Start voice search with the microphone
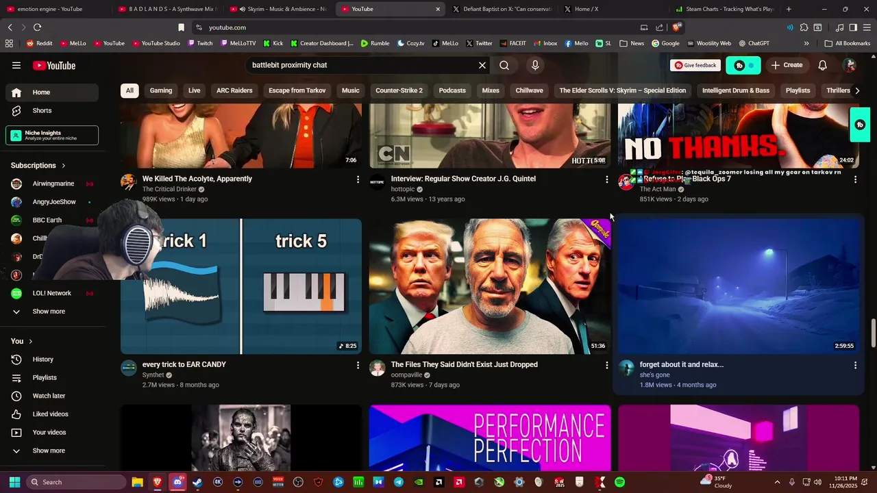The image size is (877, 493). (535, 65)
